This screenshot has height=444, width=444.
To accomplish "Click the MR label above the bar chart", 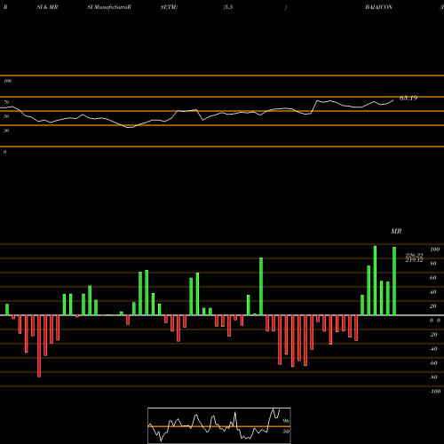I will [396, 231].
